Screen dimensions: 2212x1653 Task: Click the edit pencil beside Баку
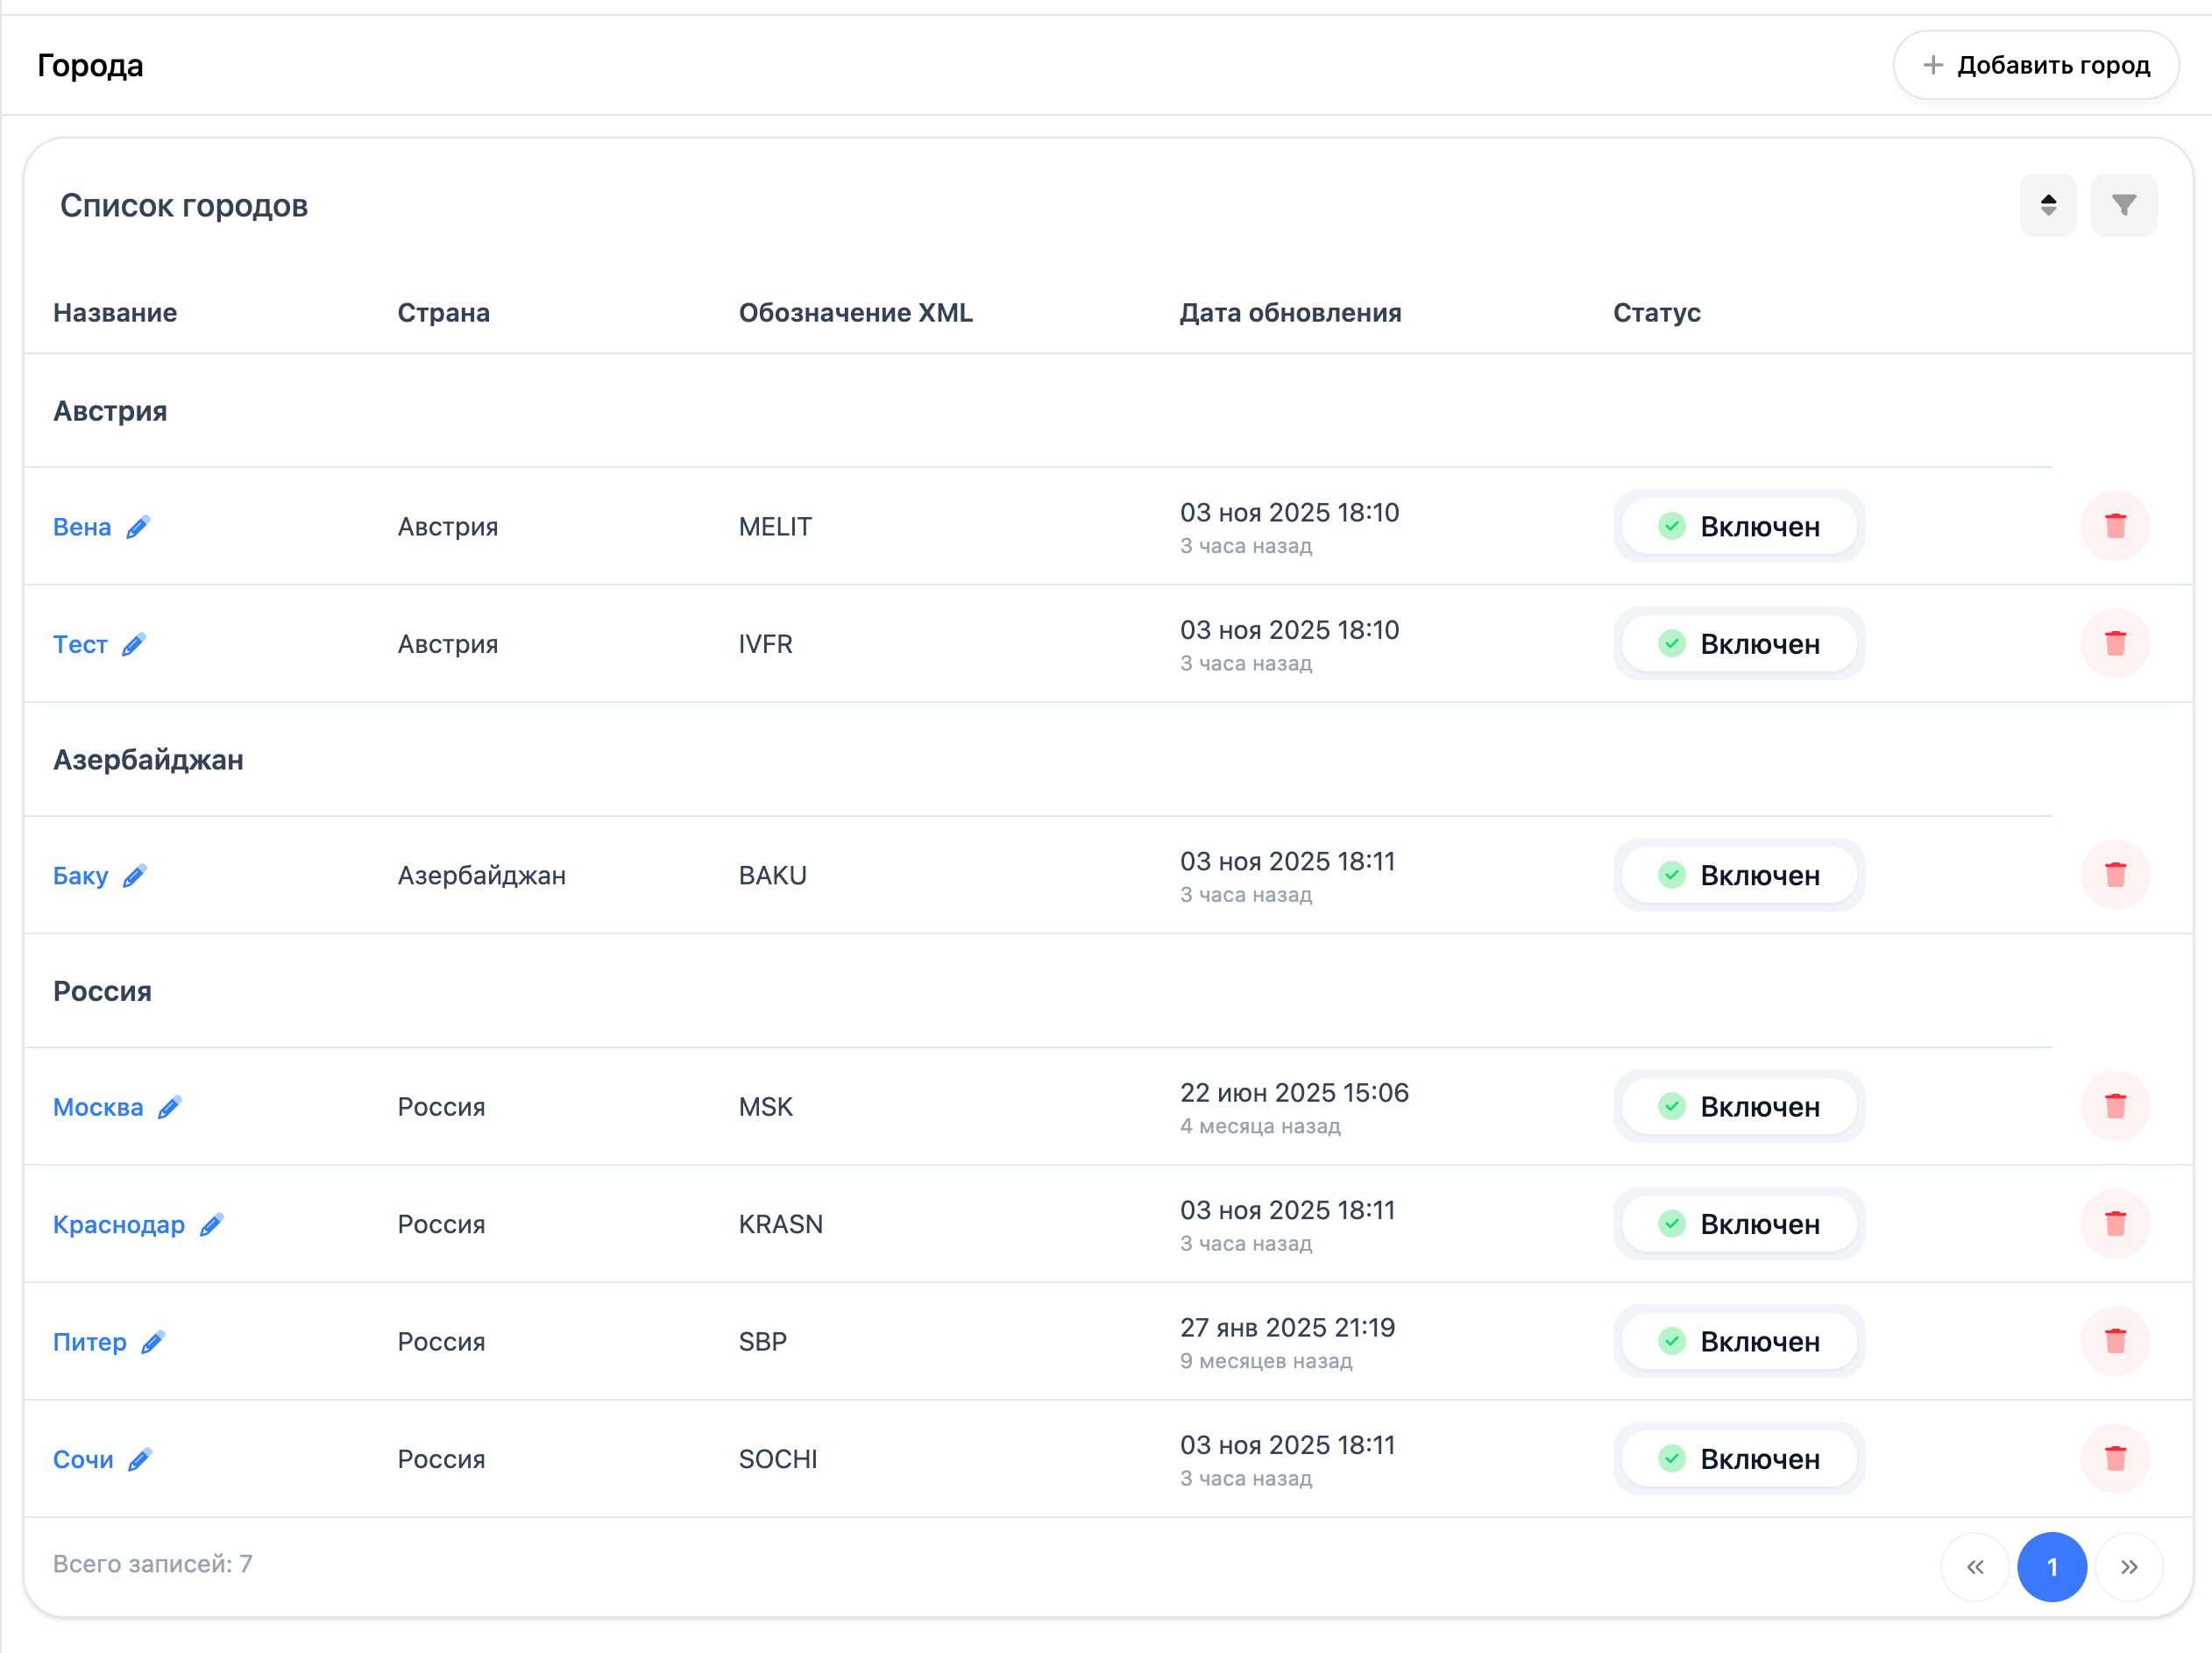pos(135,876)
